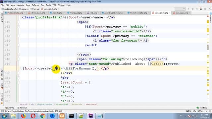This screenshot has width=212, height=119.
Task: Open the Tools menu
Action: tap(48, 5)
